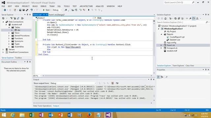The image size is (211, 118).
Task: Open Excel from the taskbar
Action: tap(32, 115)
